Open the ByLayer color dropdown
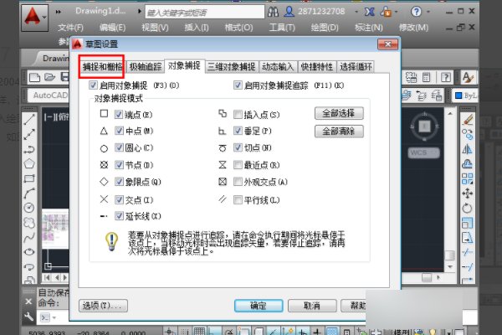 click(466, 95)
